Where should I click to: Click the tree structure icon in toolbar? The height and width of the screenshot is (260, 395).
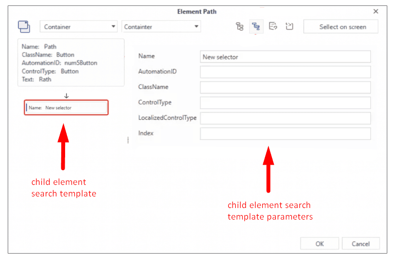point(239,26)
